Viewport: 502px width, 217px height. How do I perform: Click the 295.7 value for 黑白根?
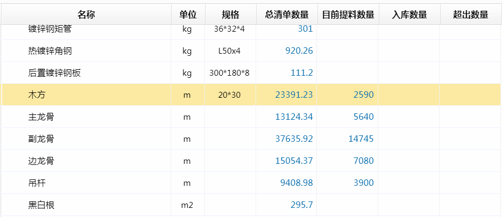301,205
